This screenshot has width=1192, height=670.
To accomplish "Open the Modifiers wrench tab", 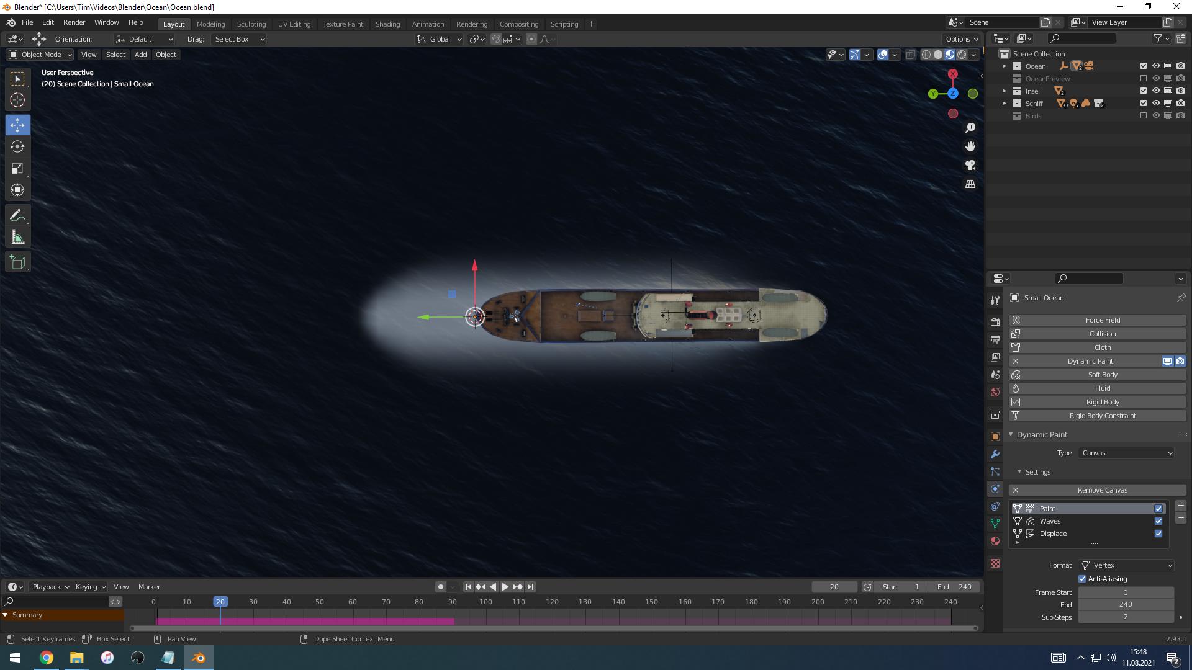I will (995, 454).
